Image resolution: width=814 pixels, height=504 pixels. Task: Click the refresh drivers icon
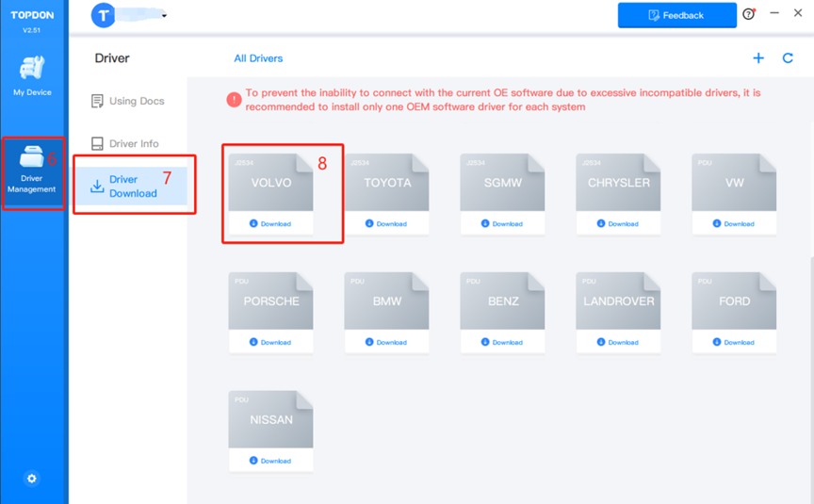(x=788, y=58)
